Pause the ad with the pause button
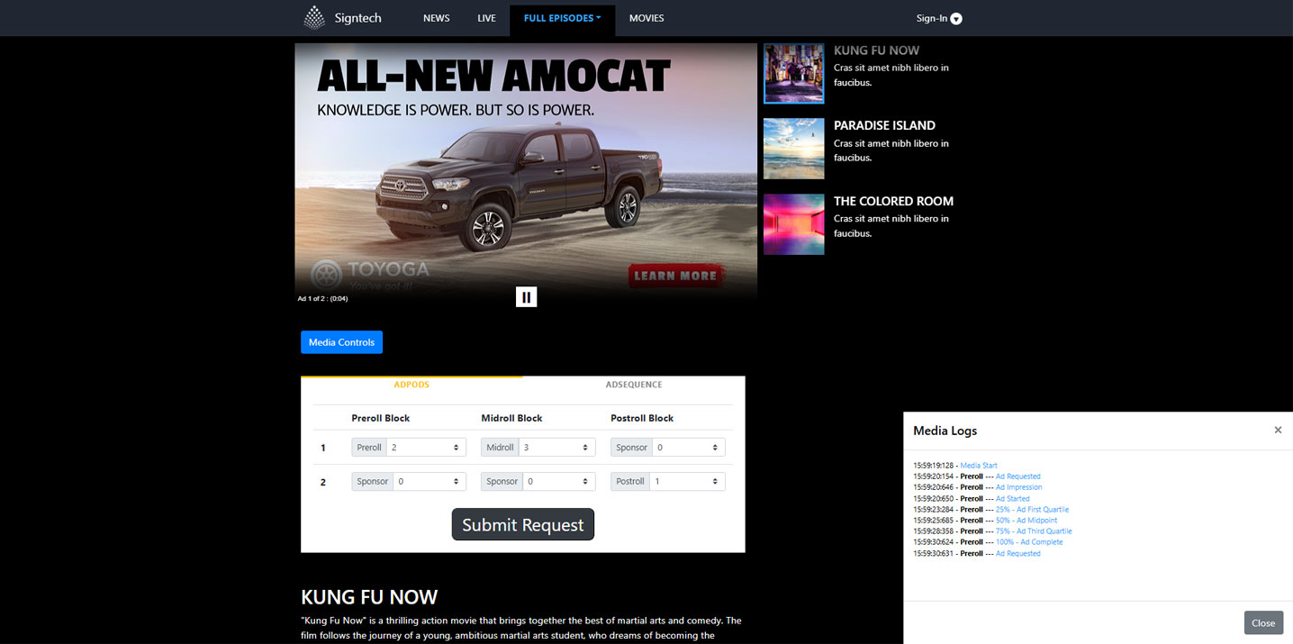 coord(527,296)
